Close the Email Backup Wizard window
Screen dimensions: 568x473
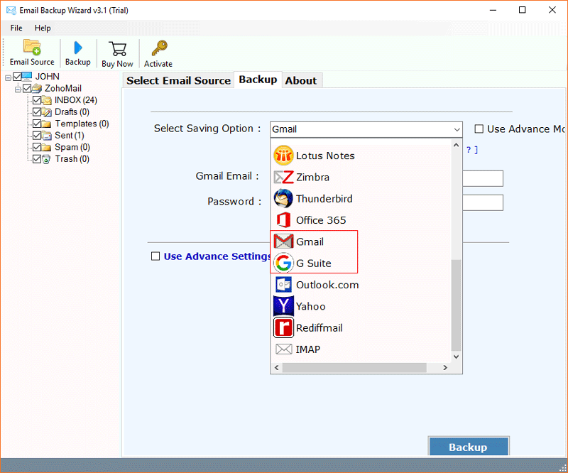[552, 10]
